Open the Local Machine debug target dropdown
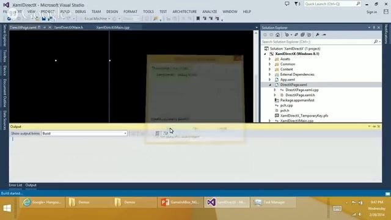 tap(109, 19)
